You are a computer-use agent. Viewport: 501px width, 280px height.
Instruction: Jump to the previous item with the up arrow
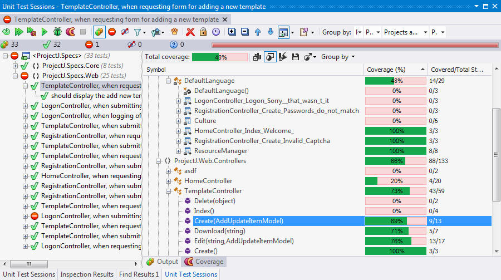click(x=258, y=32)
